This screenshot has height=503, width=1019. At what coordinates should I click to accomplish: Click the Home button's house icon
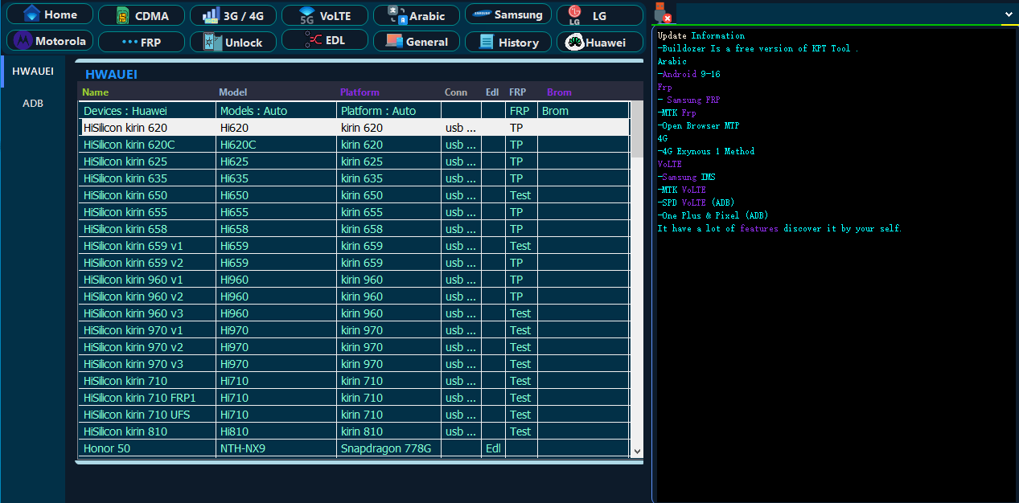[31, 14]
